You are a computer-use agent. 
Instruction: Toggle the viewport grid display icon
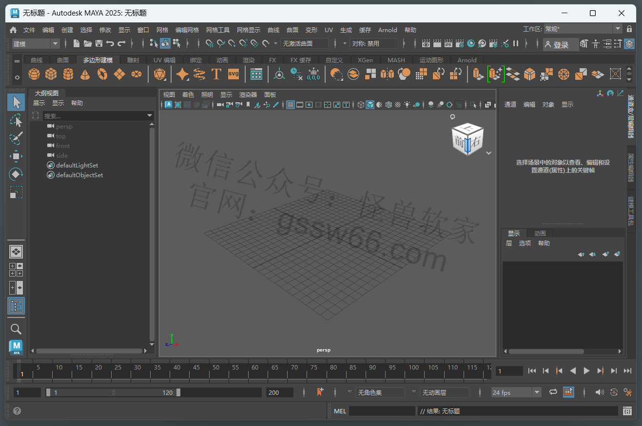click(291, 105)
